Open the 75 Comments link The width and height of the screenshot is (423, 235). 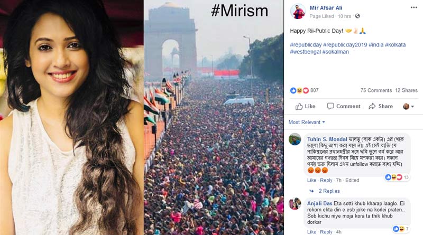point(376,90)
